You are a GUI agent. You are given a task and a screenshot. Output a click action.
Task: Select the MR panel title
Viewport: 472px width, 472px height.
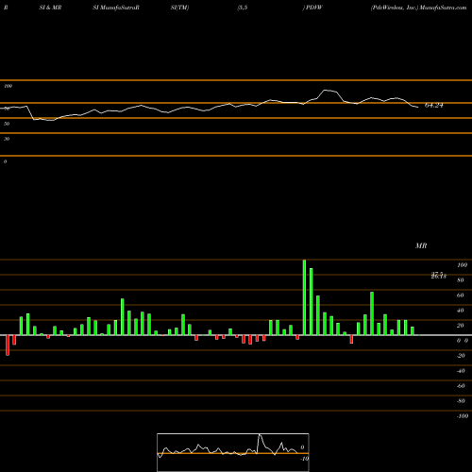click(421, 245)
